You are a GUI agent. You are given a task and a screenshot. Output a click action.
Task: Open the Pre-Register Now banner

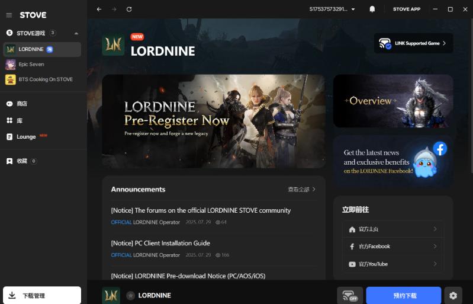pos(214,121)
